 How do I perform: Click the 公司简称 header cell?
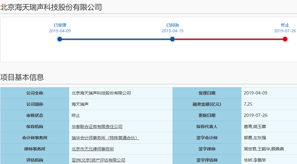click(35, 104)
